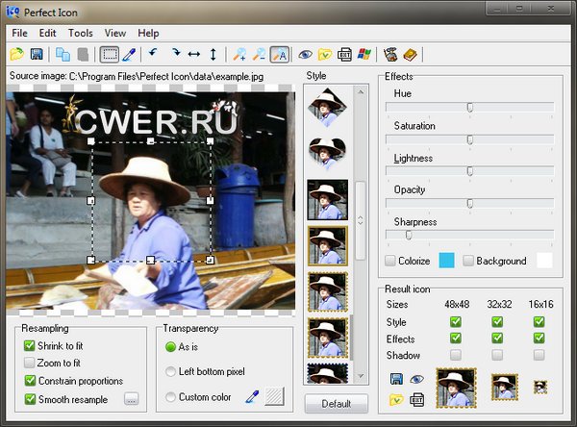
Task: Uncheck the Shrink to fit checkbox
Action: click(x=30, y=345)
